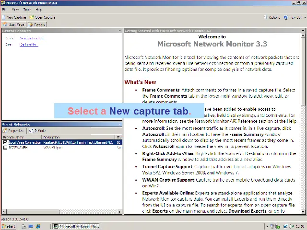
Task: Click the system tray clock
Action: click(x=300, y=226)
